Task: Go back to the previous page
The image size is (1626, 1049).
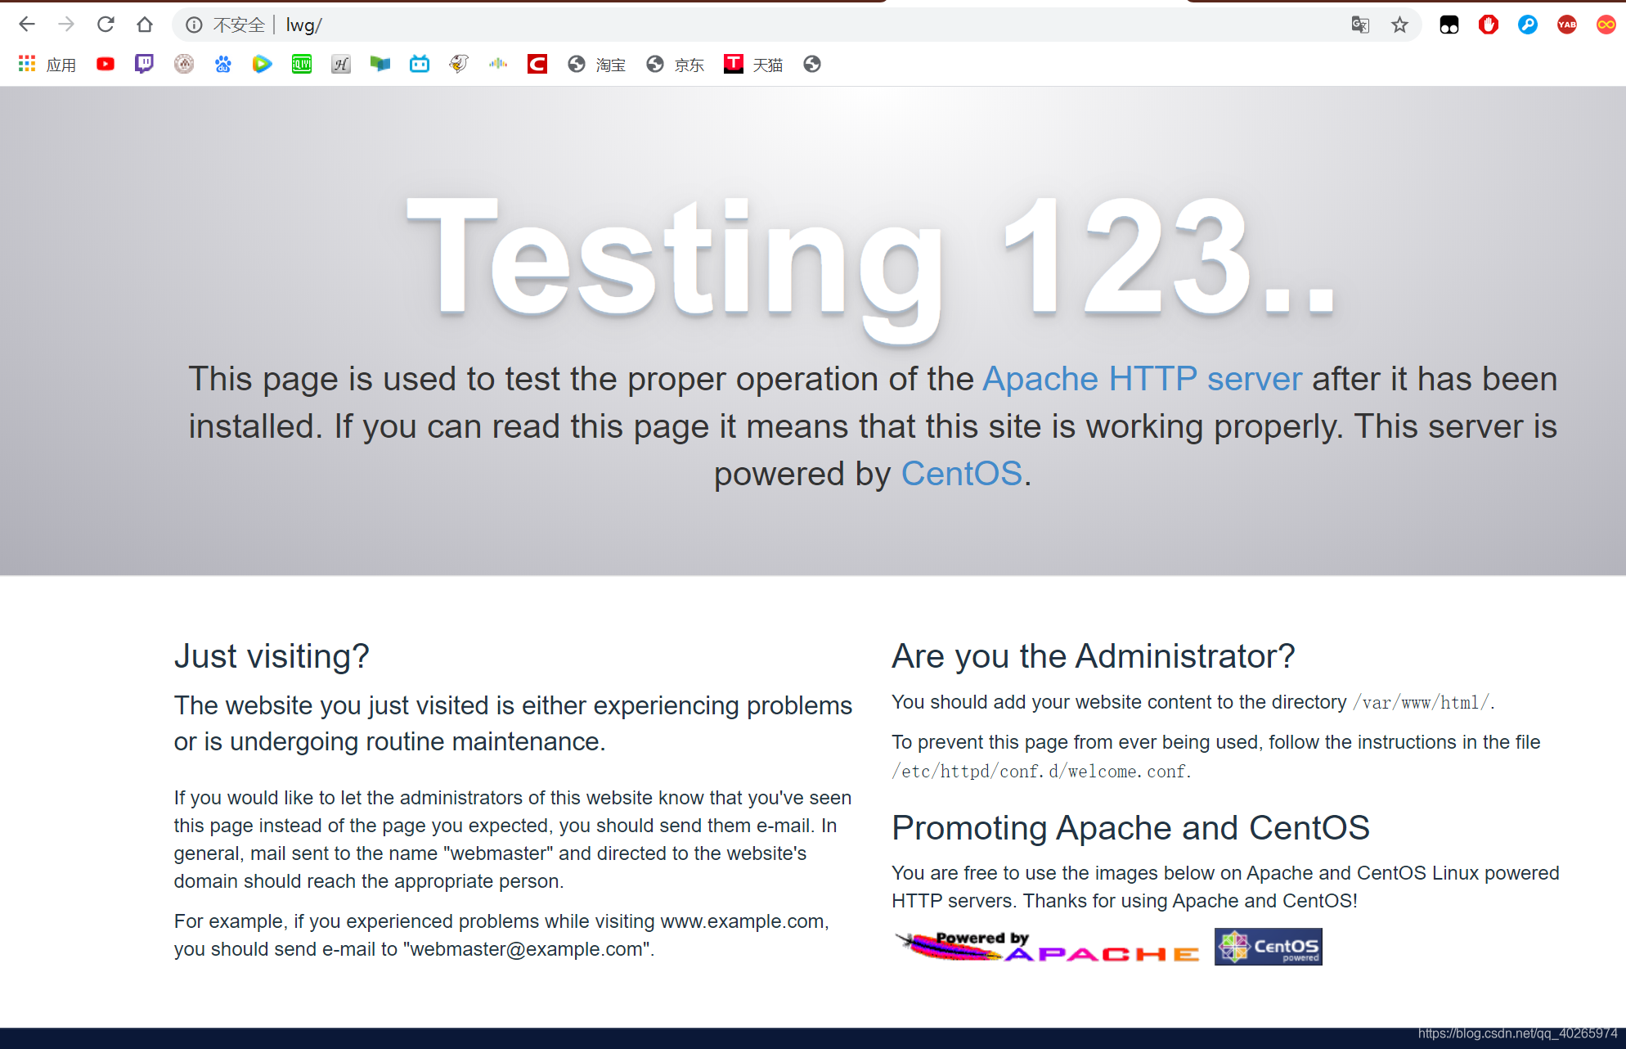Action: (x=27, y=25)
